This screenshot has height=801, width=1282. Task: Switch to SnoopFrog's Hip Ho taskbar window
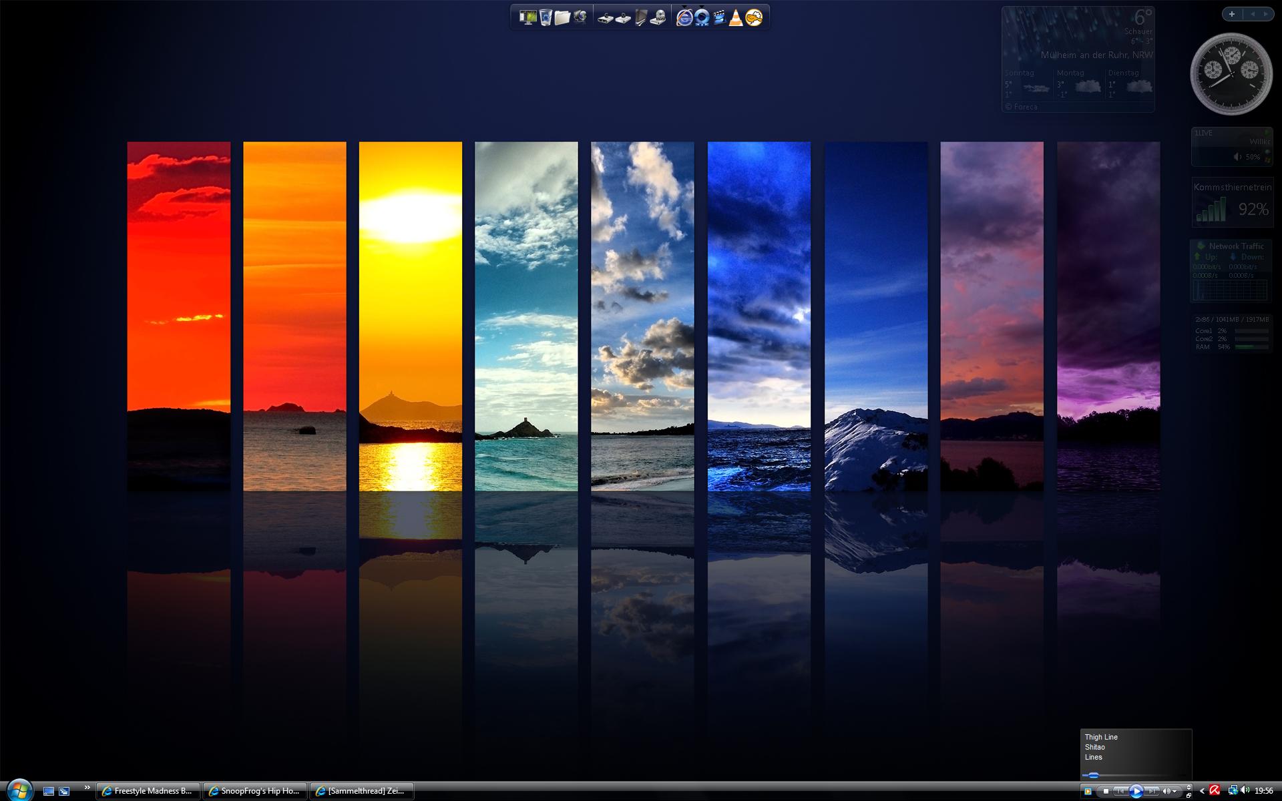click(x=255, y=791)
